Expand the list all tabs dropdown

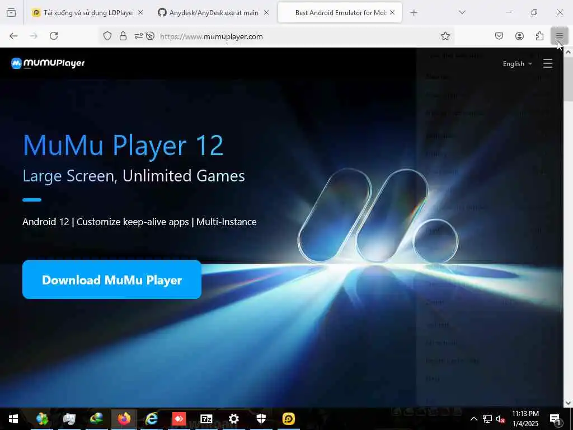pyautogui.click(x=462, y=13)
